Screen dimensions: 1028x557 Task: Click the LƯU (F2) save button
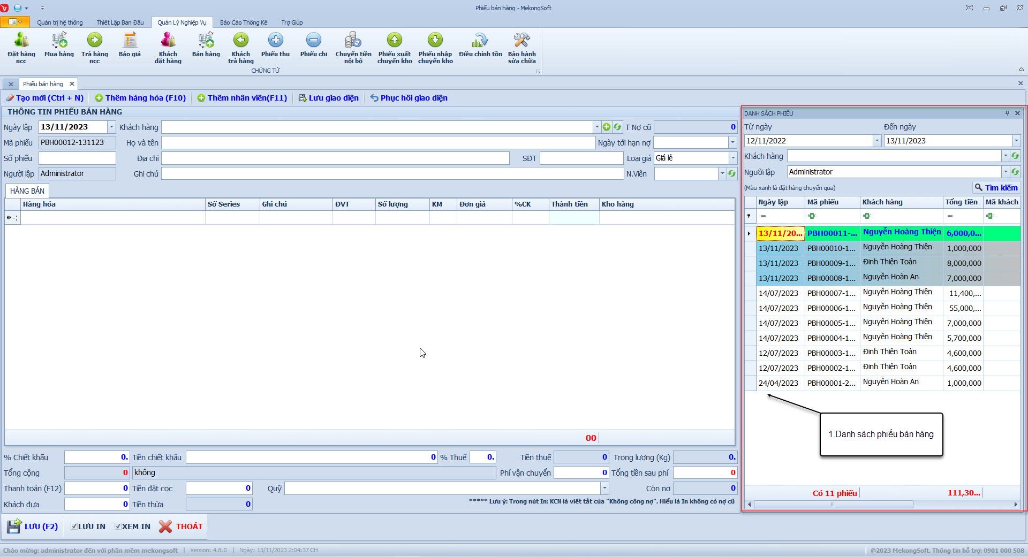33,527
